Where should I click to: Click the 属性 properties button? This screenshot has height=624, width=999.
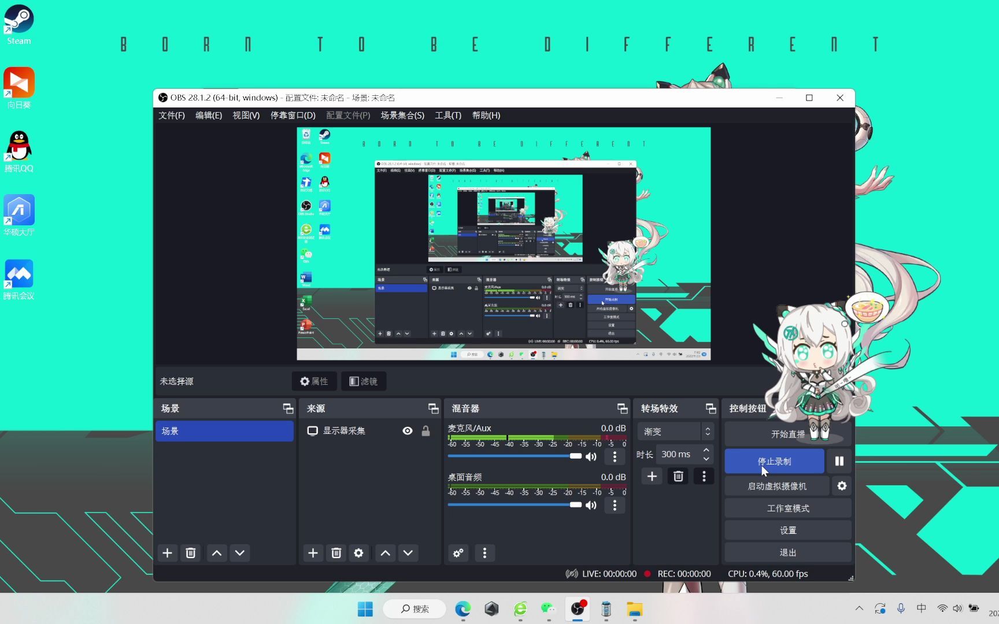coord(314,381)
